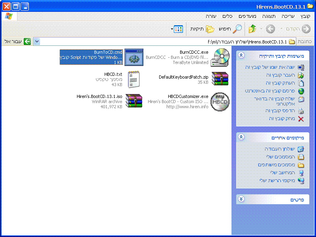
Task: Click the e-mail file envelope icon
Action: pyautogui.click(x=301, y=99)
